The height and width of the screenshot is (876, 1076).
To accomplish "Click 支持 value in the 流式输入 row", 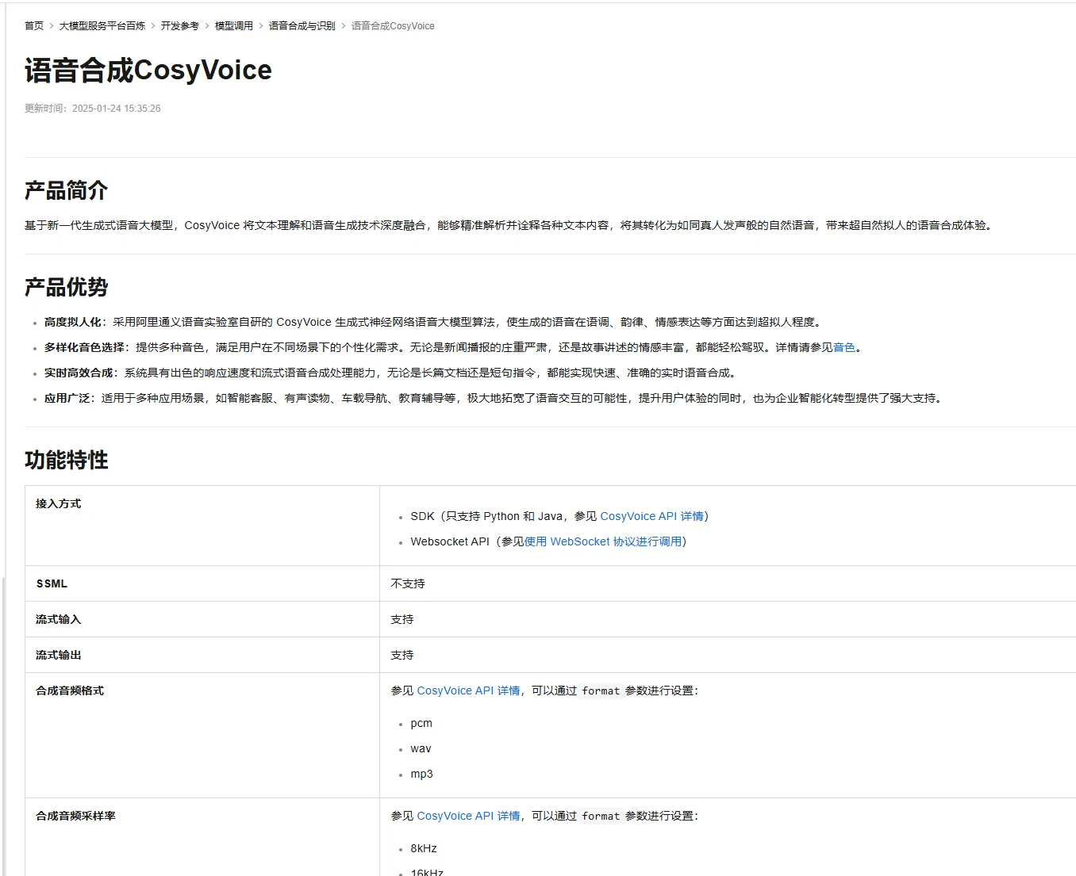I will [402, 619].
